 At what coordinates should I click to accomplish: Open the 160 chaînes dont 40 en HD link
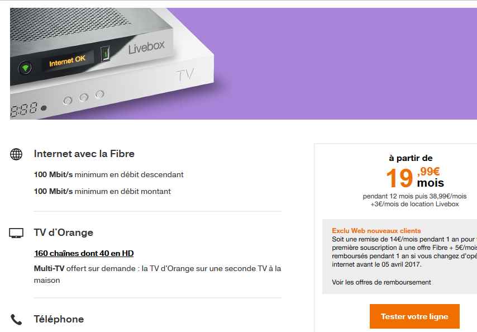tap(84, 253)
